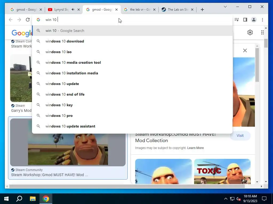273x204 pixels.
Task: Open Windows taskbar search
Action: (19, 199)
